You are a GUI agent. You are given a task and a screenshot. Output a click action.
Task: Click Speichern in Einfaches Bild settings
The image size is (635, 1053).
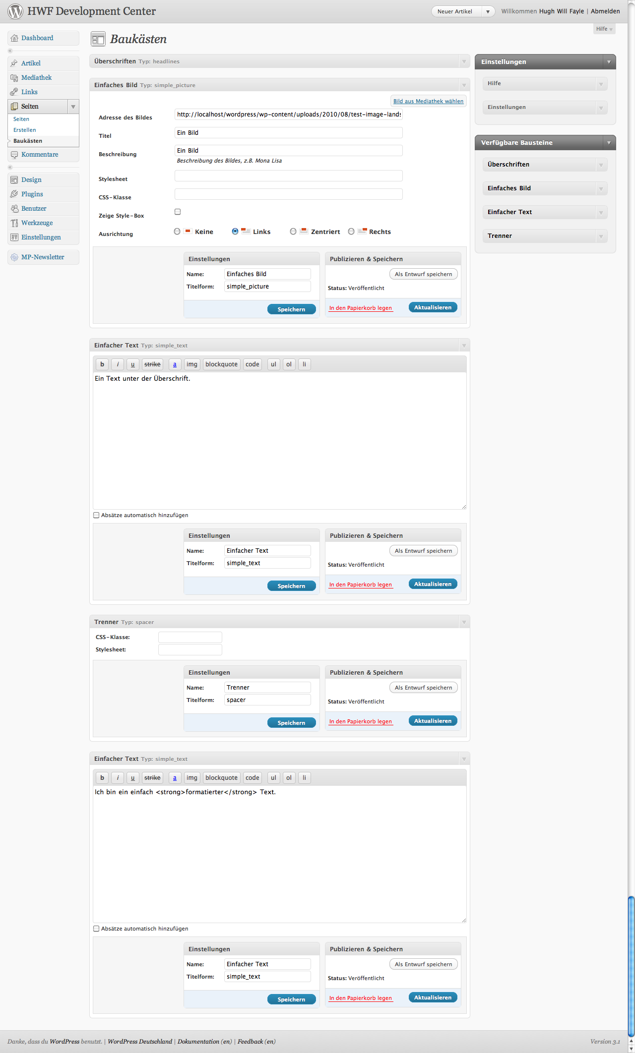(292, 309)
